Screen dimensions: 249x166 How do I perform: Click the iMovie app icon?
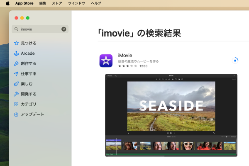click(x=106, y=61)
